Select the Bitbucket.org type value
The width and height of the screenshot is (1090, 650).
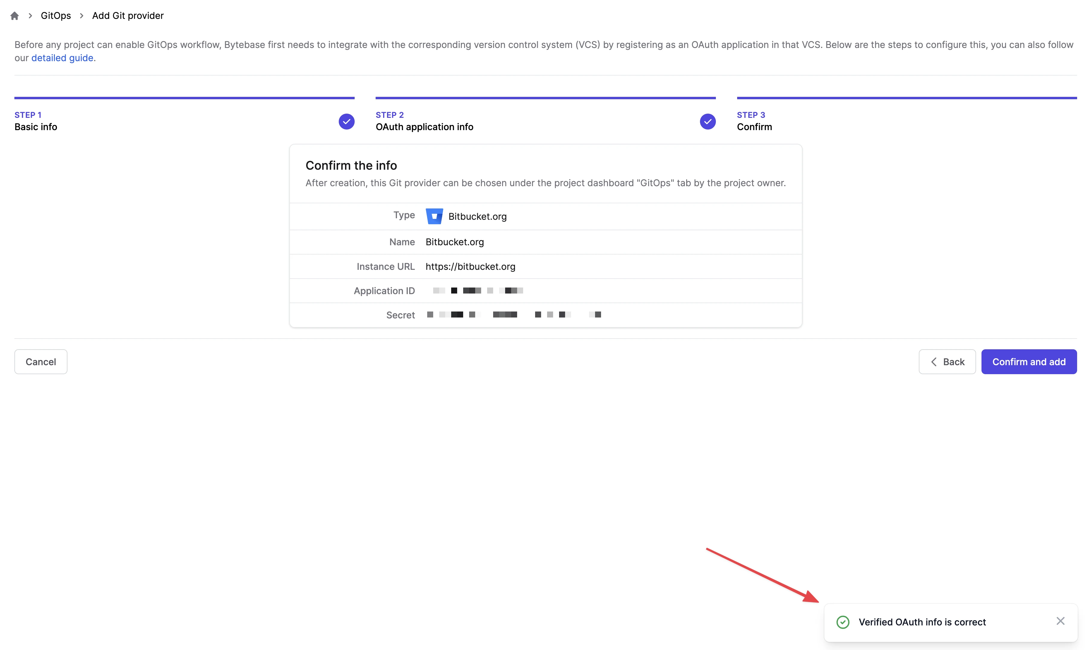tap(477, 216)
